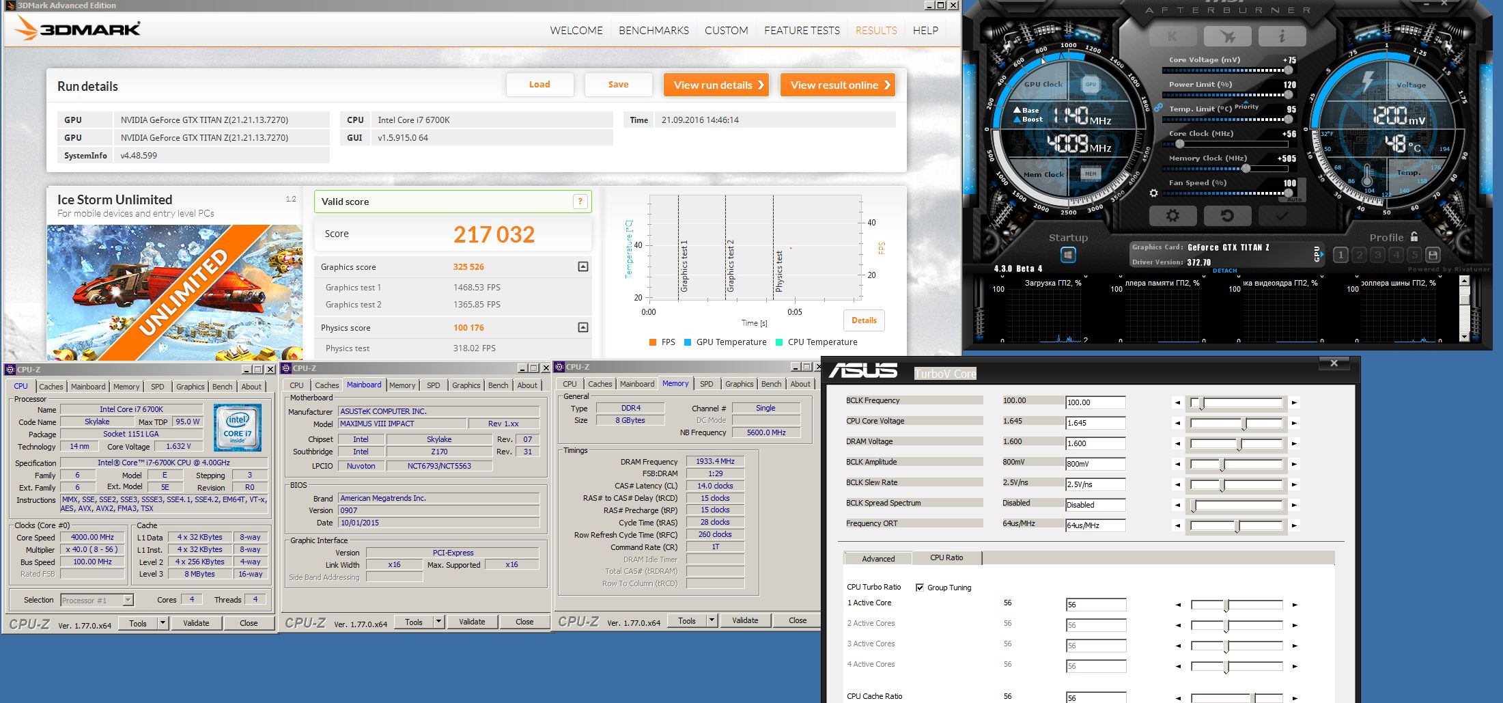Click 1 Active Core ratio input field
1503x703 pixels.
(x=1096, y=605)
